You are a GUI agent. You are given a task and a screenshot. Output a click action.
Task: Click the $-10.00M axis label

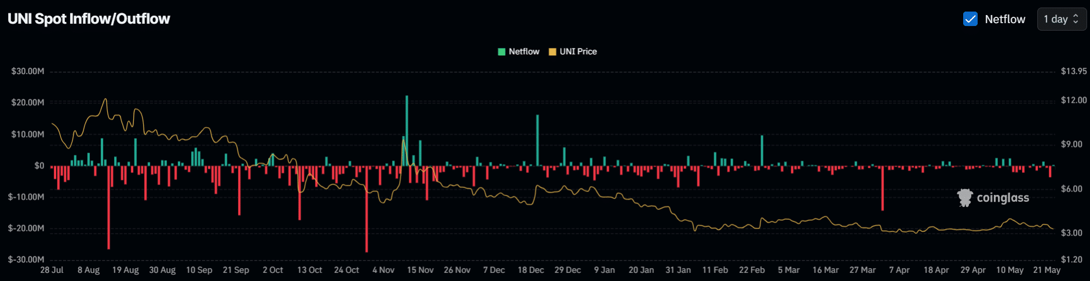click(26, 197)
